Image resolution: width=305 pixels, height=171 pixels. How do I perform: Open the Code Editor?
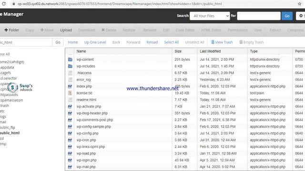tap(185, 30)
